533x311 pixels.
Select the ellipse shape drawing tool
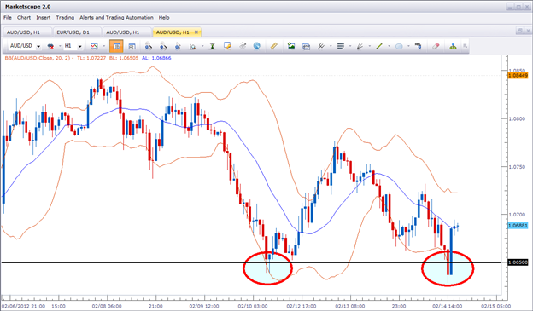(x=399, y=46)
